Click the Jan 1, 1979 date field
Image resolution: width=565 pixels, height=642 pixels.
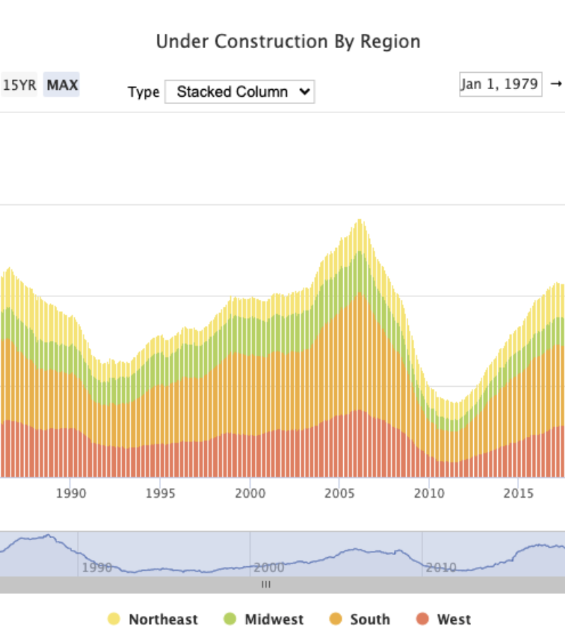point(501,84)
